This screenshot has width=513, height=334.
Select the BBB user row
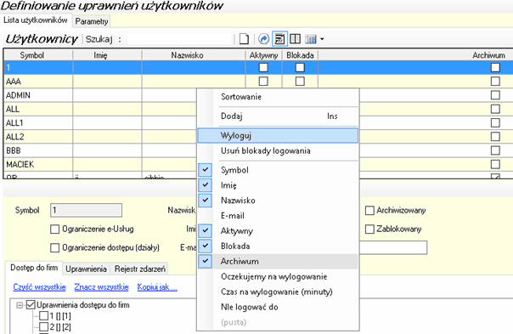click(x=99, y=150)
